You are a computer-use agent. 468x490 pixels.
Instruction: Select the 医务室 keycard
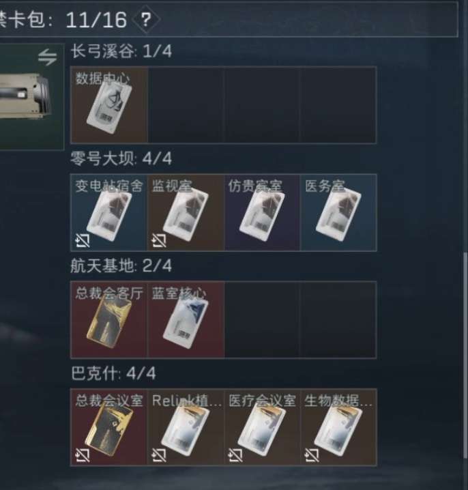338,212
